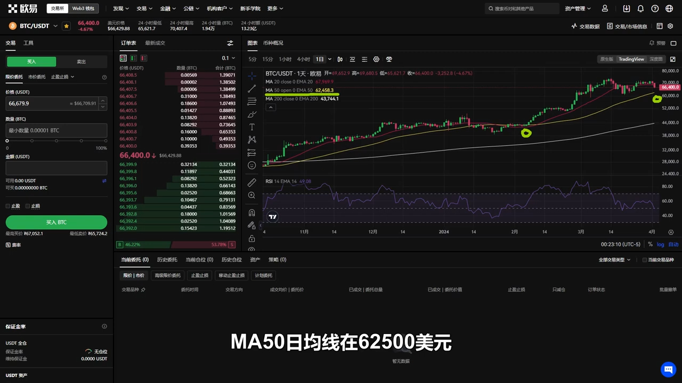682x383 pixels.
Task: Open download app icon in header
Action: click(626, 9)
